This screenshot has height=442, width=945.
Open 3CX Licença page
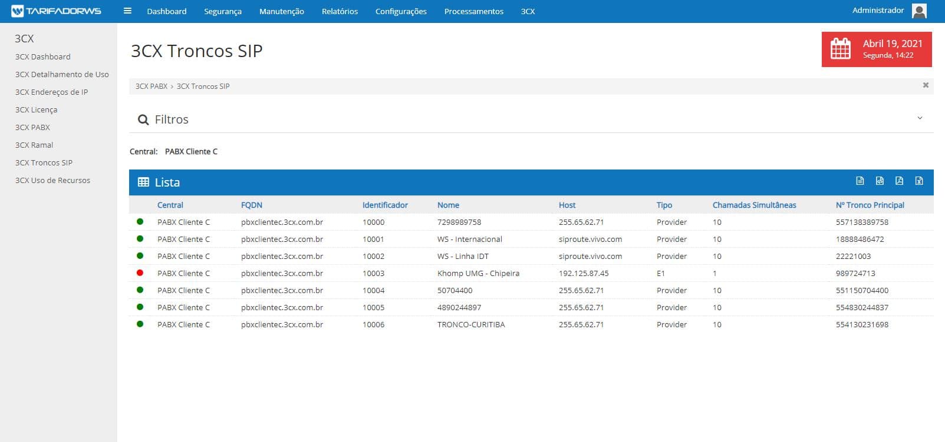click(x=36, y=109)
